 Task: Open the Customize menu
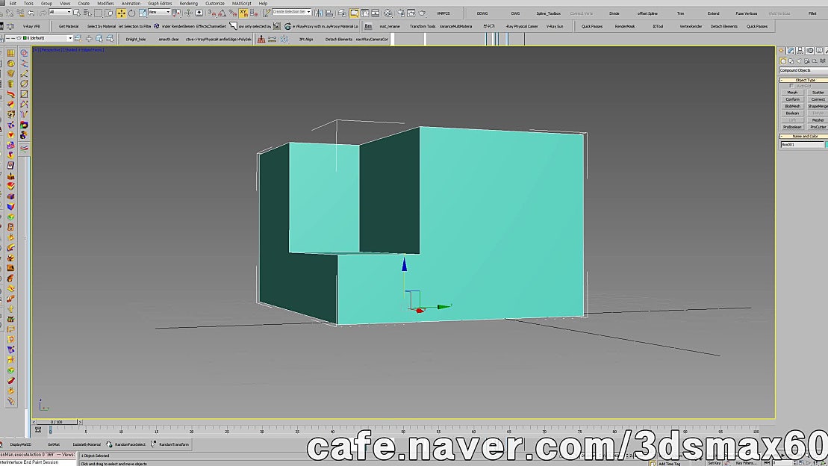click(215, 3)
